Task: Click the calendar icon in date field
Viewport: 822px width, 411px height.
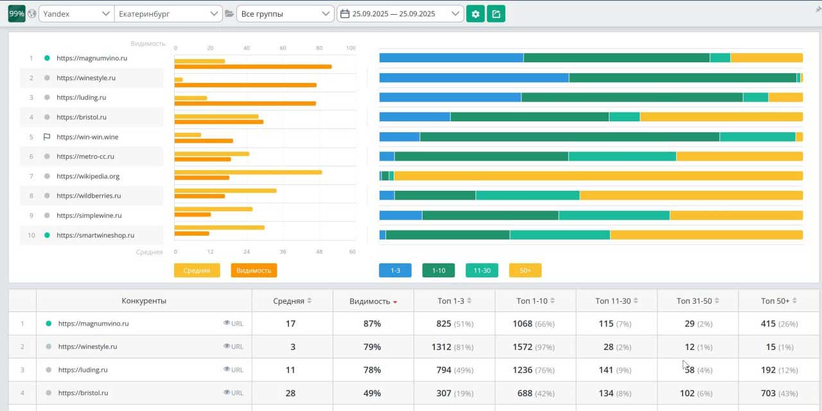Action: (345, 13)
